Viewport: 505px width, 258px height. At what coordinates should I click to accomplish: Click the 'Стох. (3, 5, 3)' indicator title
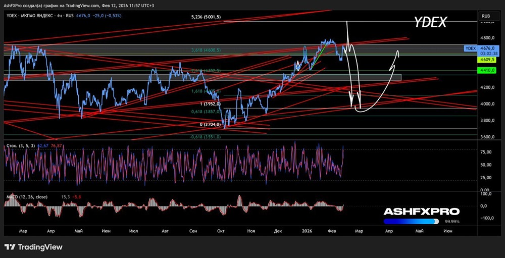(x=21, y=146)
